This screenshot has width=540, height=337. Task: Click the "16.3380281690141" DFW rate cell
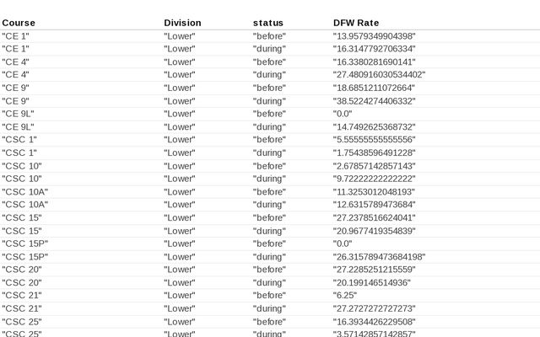[374, 62]
